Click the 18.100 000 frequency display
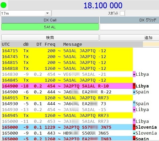Viewport: 159px width, 141px height. [x=103, y=5]
